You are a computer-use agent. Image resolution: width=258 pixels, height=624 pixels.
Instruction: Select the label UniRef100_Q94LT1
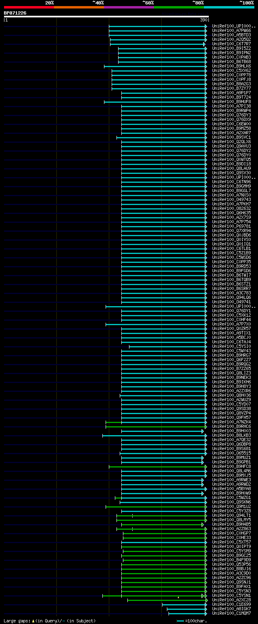(231, 516)
